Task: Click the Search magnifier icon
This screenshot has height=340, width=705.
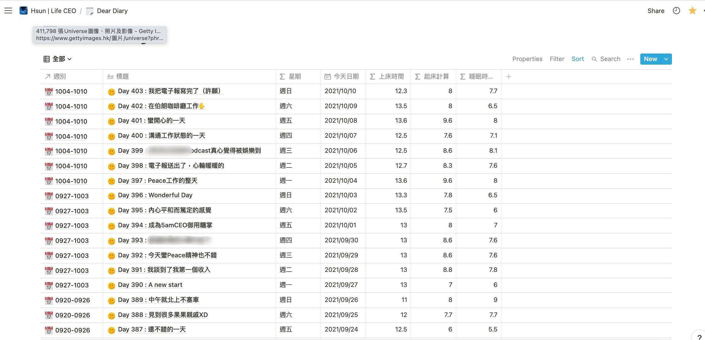Action: click(x=594, y=59)
